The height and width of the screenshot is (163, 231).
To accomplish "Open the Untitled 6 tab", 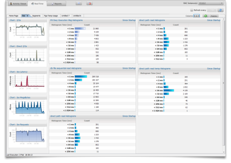I will point(77,16).
